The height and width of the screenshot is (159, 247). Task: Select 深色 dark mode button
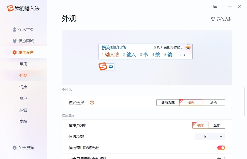point(214,102)
